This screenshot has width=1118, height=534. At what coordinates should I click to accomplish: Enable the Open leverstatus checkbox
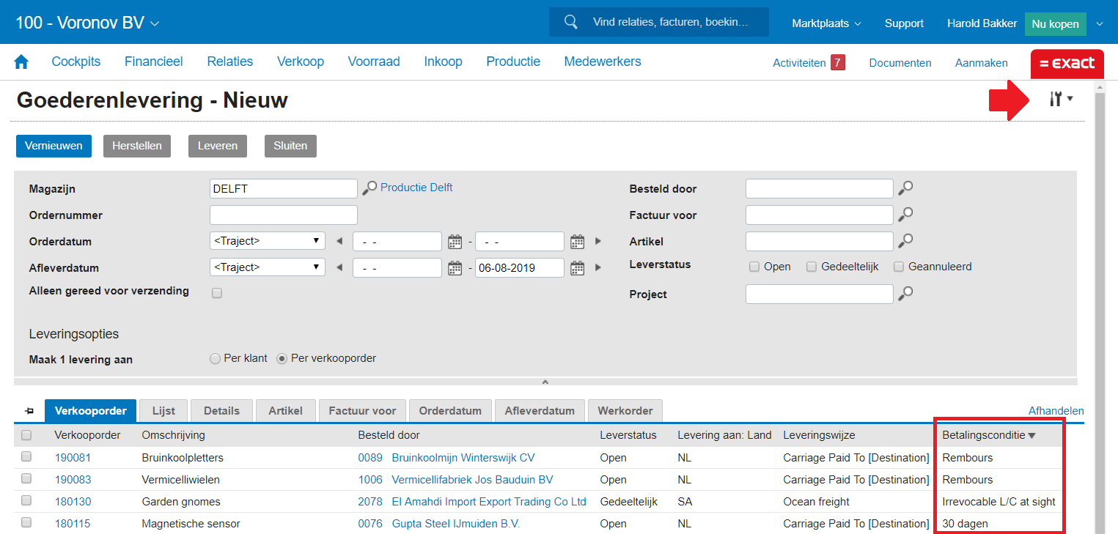point(754,267)
